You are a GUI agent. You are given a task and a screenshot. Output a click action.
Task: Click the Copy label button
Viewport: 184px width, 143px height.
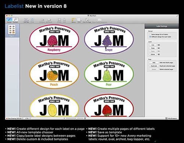pyautogui.click(x=153, y=48)
